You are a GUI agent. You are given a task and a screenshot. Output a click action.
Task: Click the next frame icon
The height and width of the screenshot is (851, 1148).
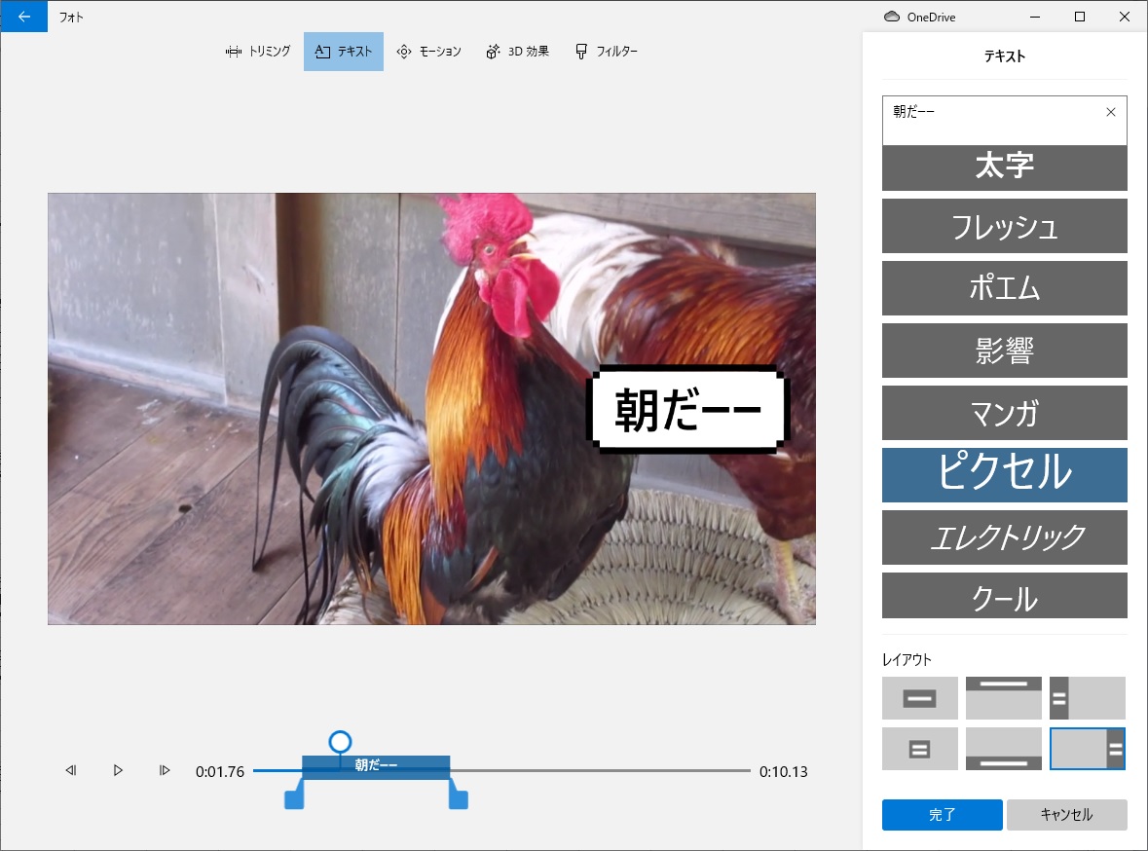[165, 769]
